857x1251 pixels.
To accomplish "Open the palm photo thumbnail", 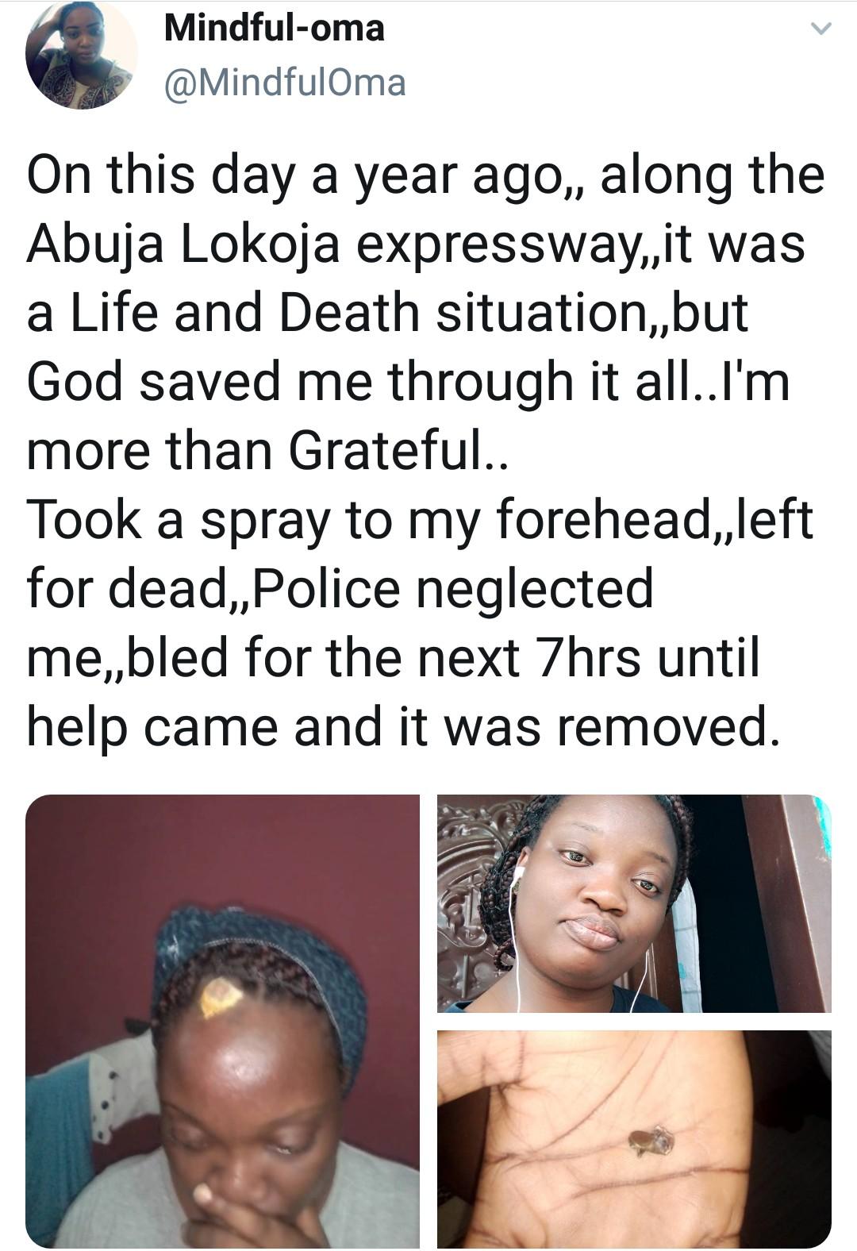I will [x=633, y=1137].
